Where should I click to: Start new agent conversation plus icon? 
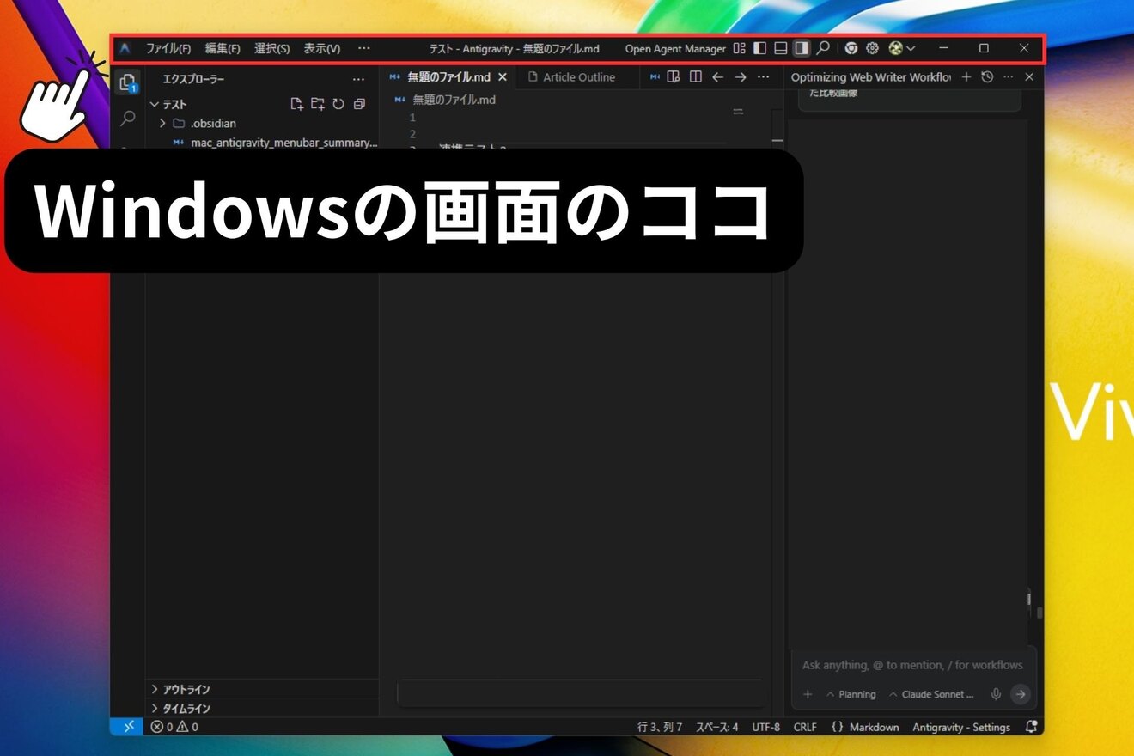(966, 76)
